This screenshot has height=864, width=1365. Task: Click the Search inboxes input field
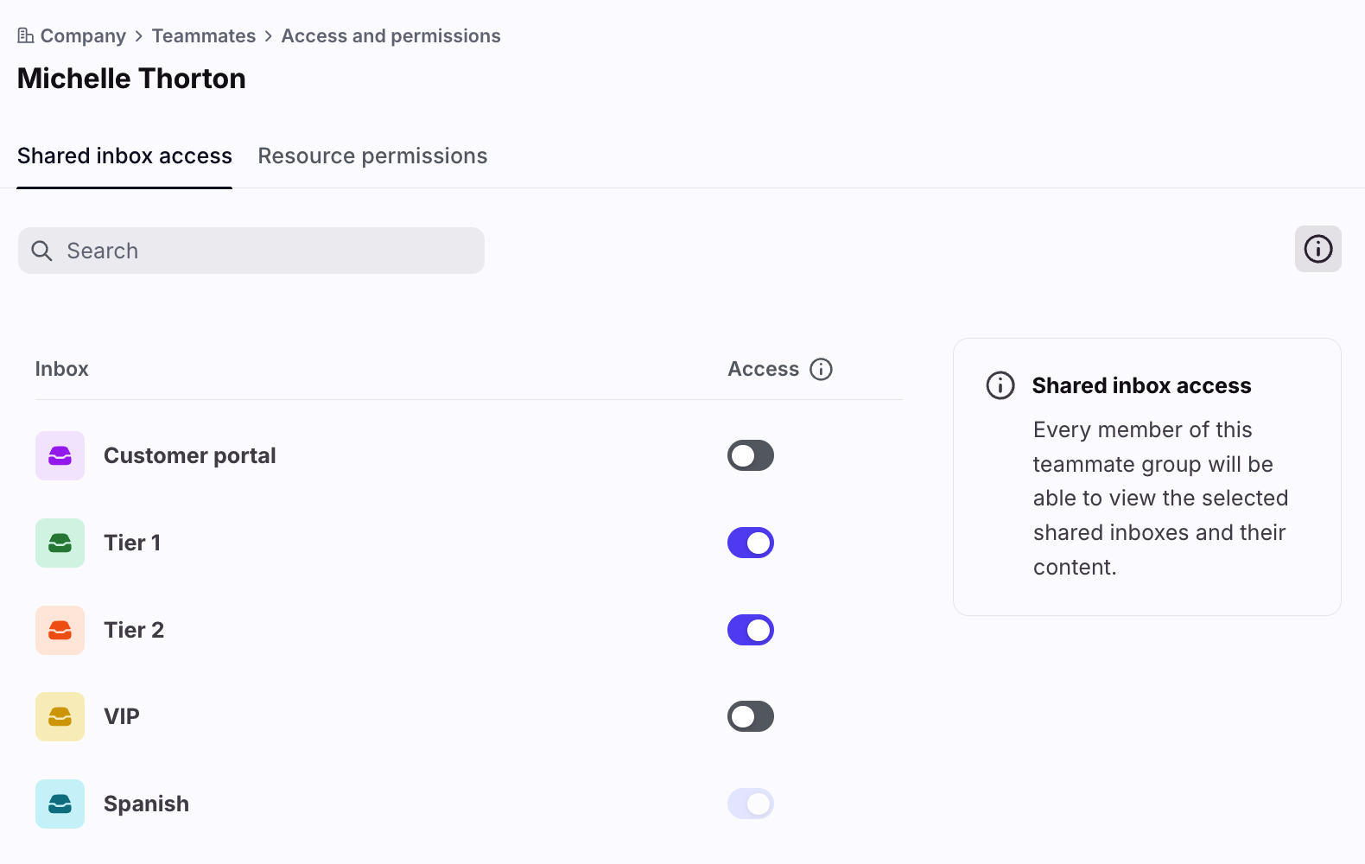(x=259, y=251)
